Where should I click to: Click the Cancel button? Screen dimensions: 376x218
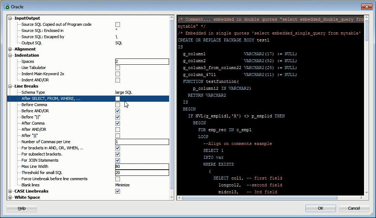pos(354,208)
